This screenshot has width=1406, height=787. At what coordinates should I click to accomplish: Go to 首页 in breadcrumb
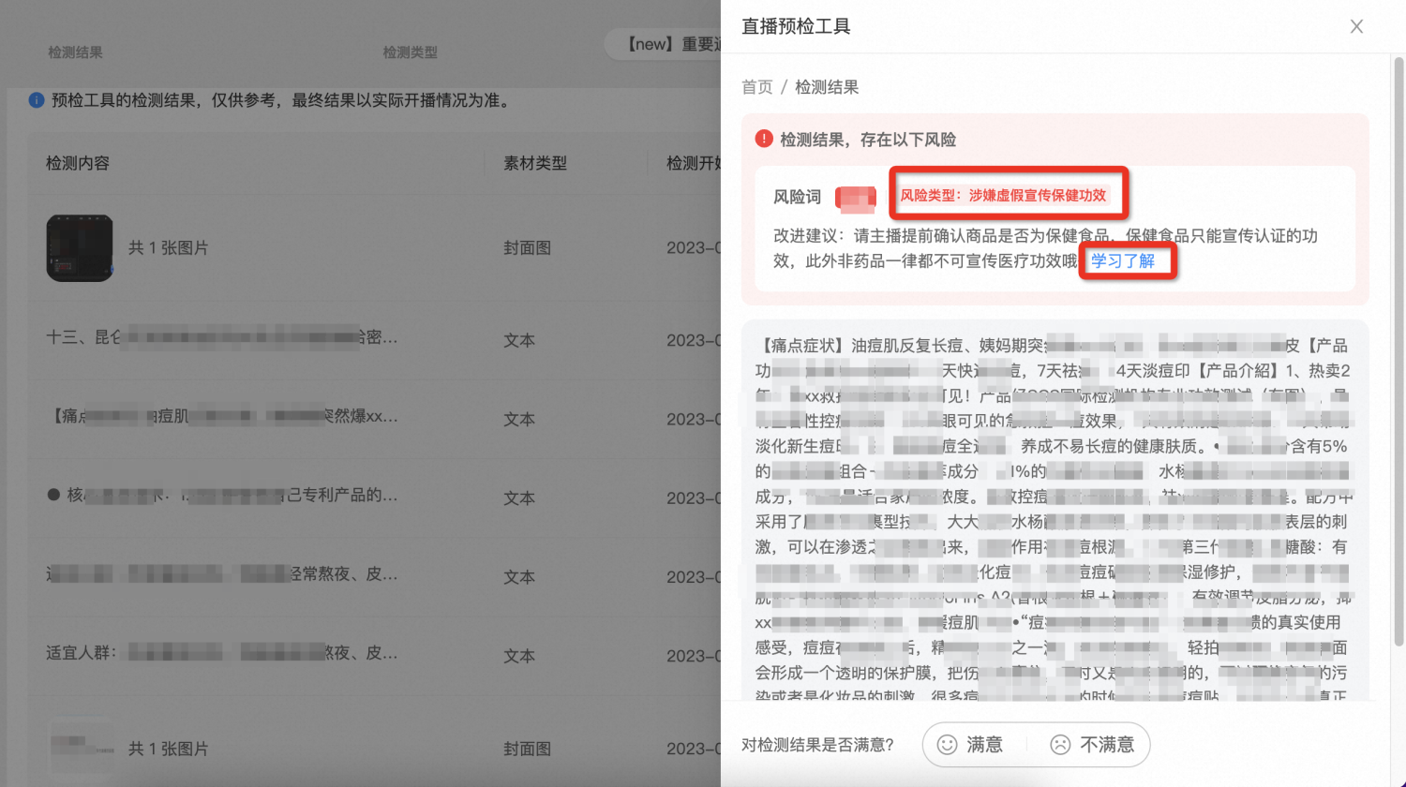point(757,87)
